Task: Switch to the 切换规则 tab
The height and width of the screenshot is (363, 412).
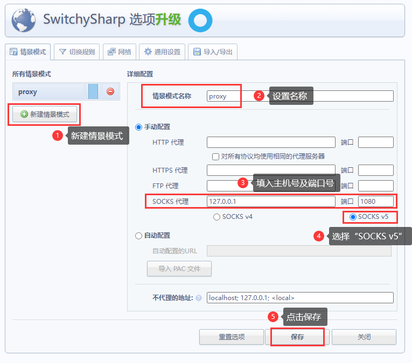Action: pyautogui.click(x=77, y=52)
